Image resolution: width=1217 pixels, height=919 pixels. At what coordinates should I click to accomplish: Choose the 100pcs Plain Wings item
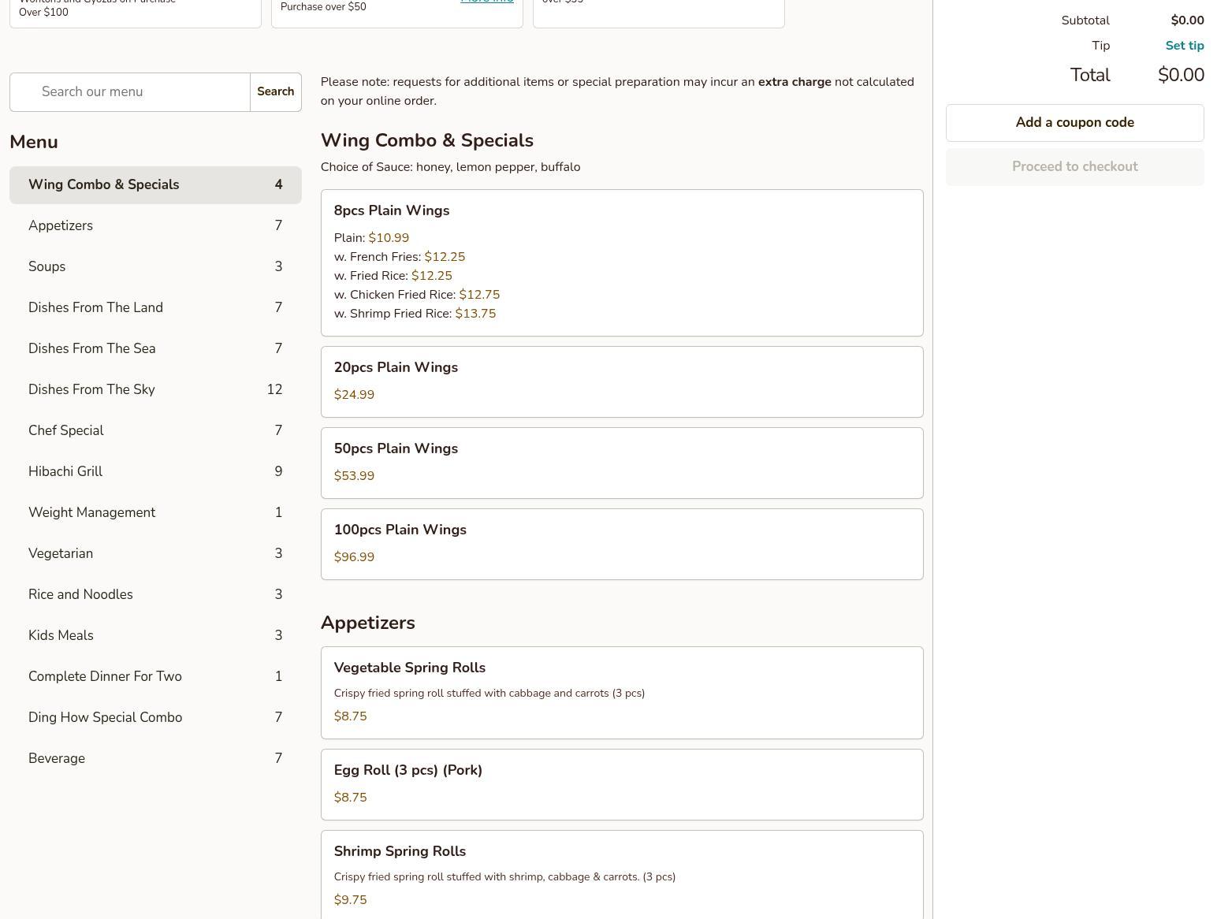tap(621, 544)
